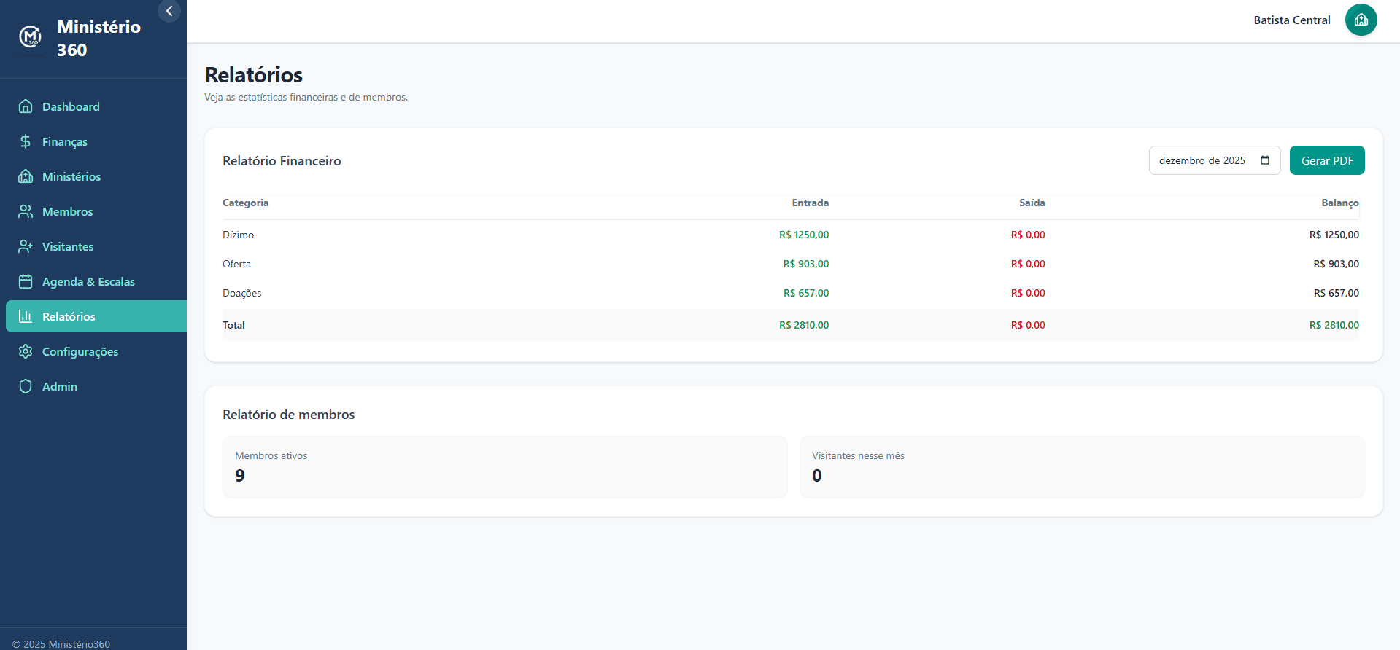The image size is (1400, 650).
Task: Generate the report with Gerar PDF
Action: (1326, 160)
